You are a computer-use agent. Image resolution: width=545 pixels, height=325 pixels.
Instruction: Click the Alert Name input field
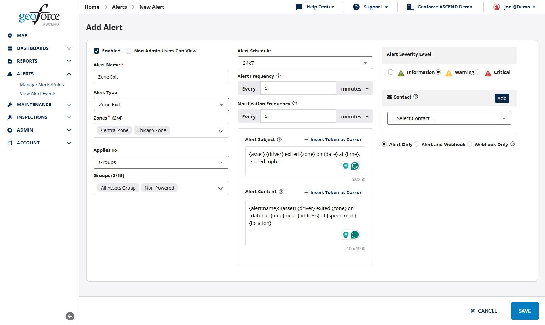pyautogui.click(x=161, y=77)
